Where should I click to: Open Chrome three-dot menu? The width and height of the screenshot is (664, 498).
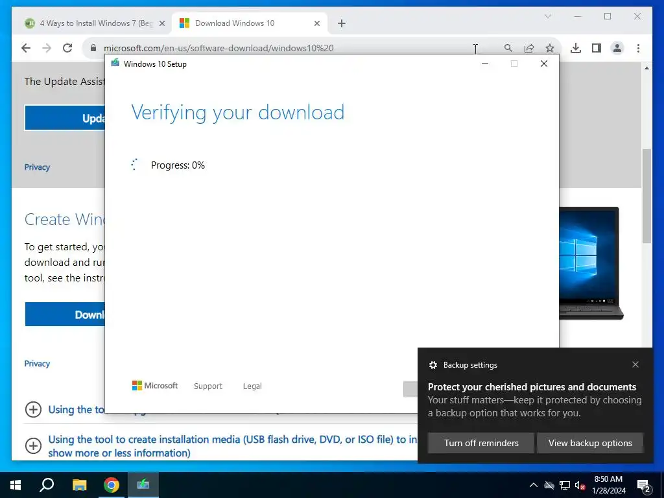[638, 48]
